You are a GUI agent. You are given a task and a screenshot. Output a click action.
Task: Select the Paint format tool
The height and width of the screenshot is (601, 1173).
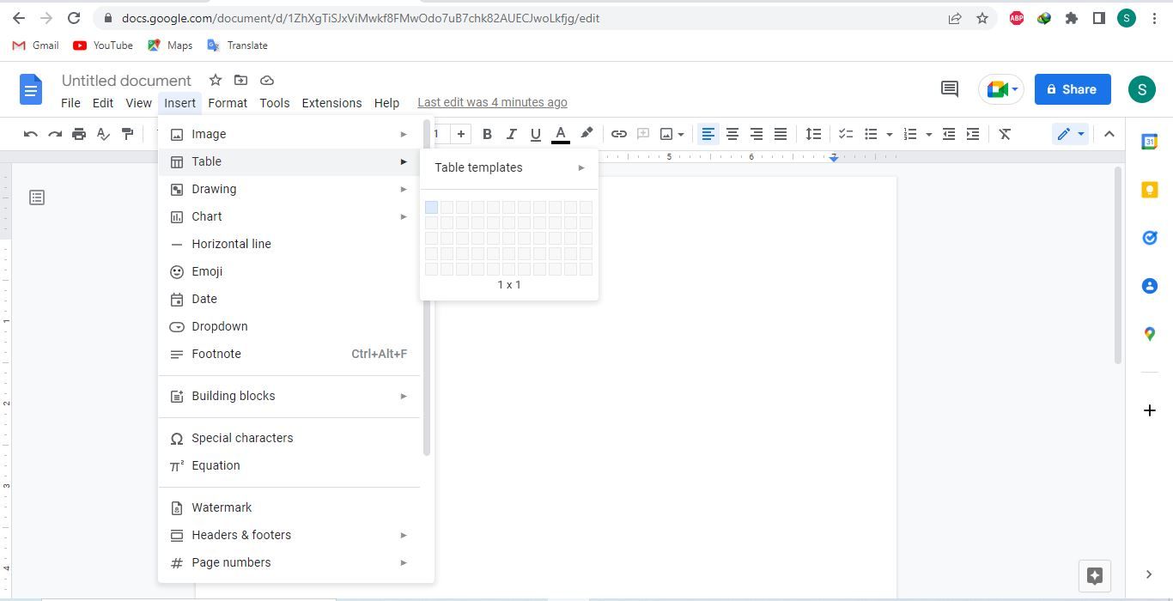pos(127,134)
